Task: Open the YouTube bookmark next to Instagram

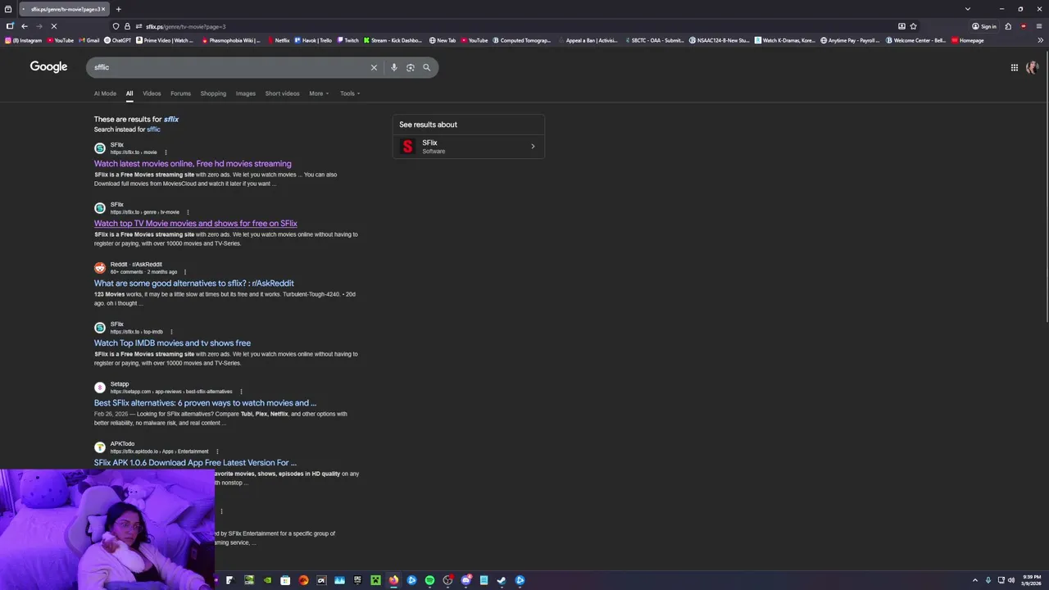Action: (61, 40)
